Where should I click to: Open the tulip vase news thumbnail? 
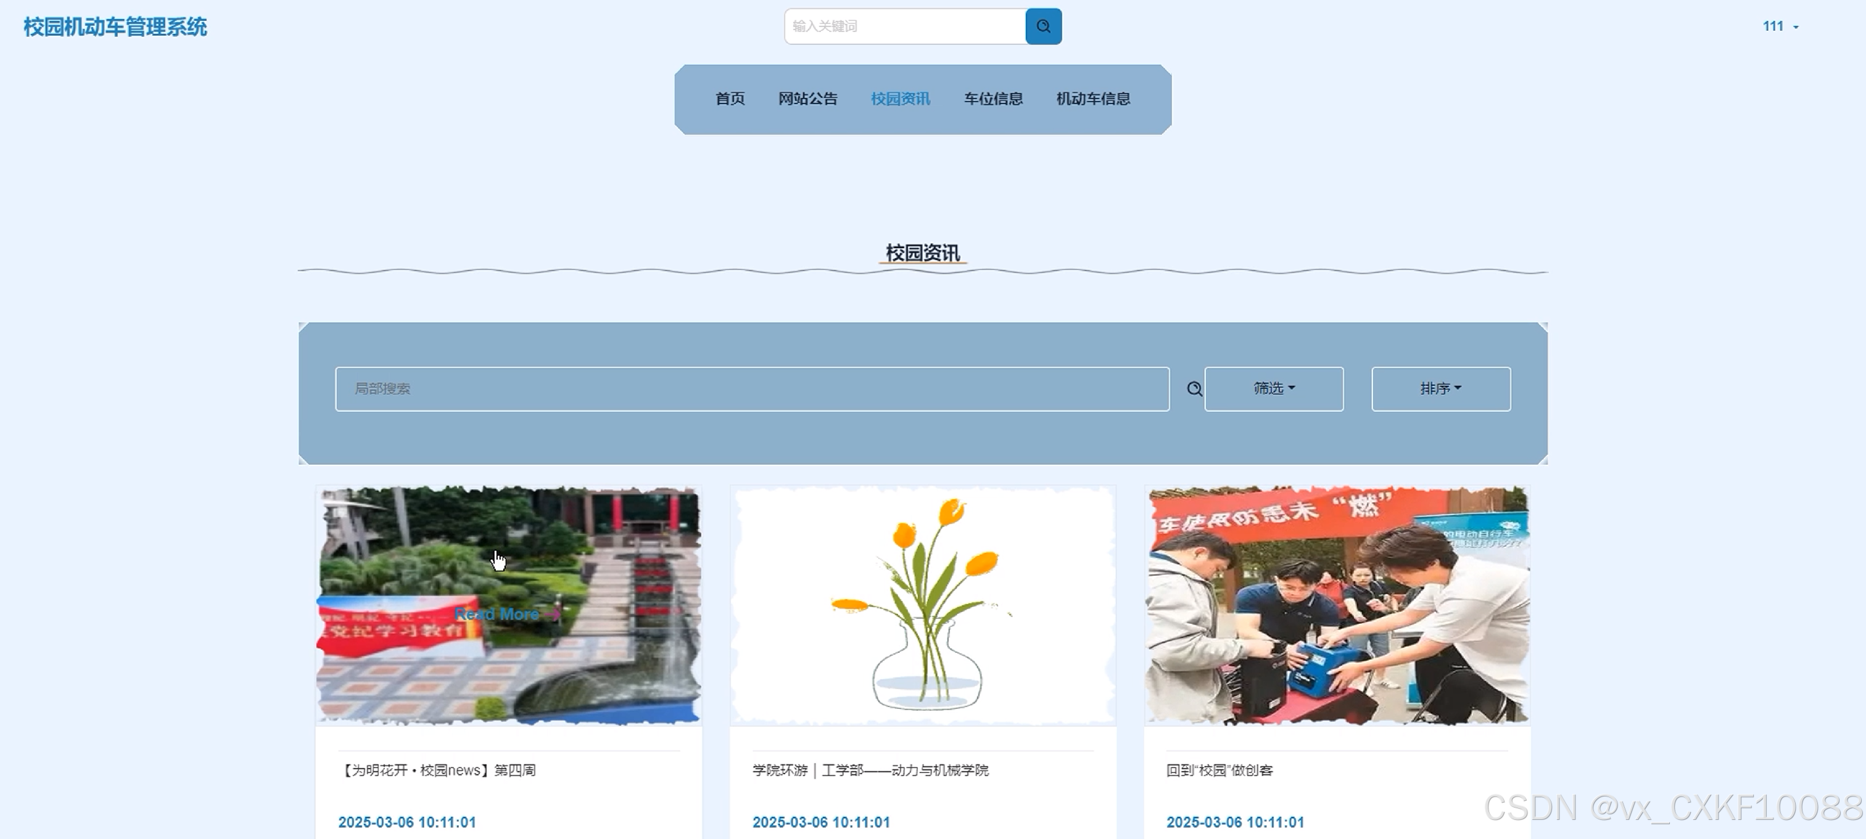click(x=923, y=605)
